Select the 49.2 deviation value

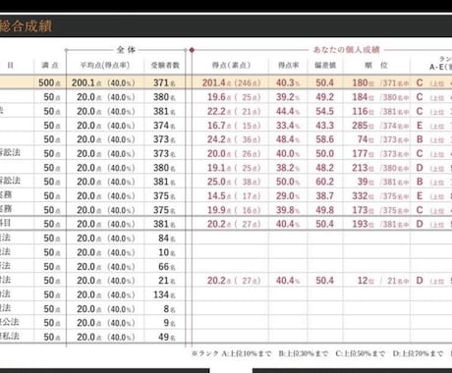tap(325, 97)
